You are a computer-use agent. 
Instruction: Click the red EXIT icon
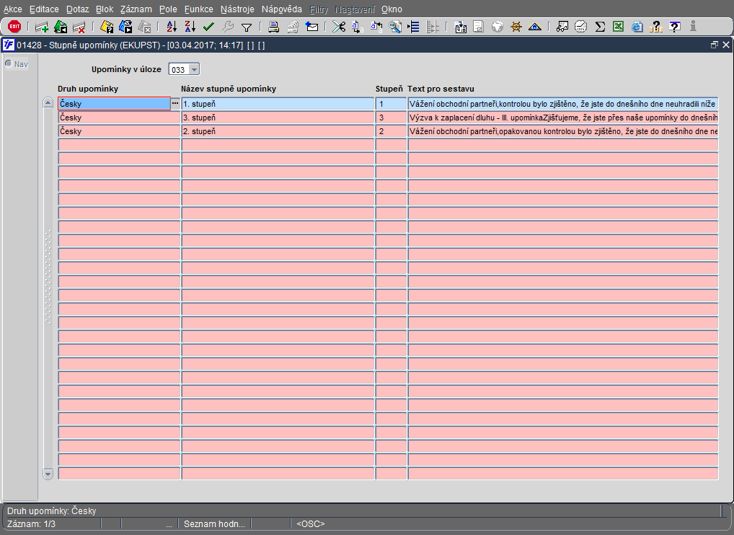coord(14,27)
